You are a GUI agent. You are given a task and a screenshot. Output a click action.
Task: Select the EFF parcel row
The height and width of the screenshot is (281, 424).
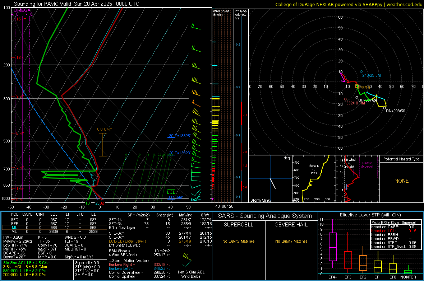pos(54,224)
